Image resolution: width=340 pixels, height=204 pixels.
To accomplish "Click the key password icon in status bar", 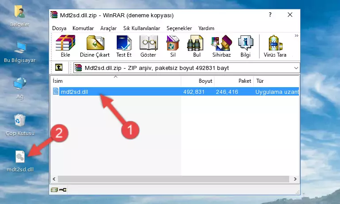I will pyautogui.click(x=63, y=190).
